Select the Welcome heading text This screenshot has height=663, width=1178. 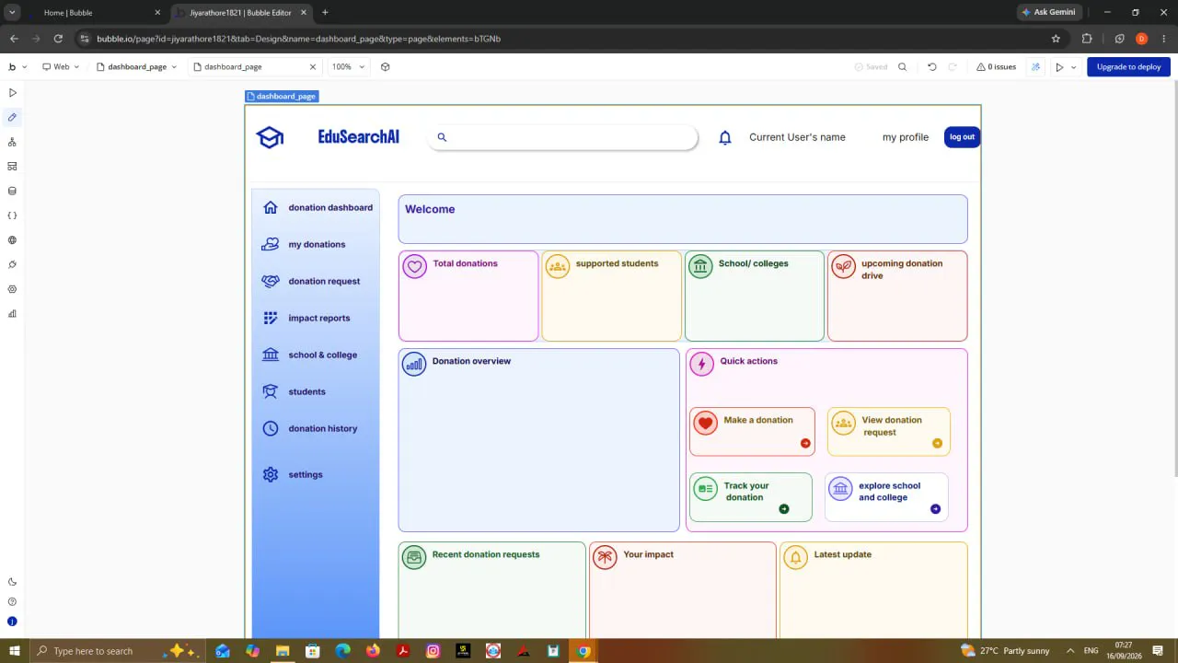[x=430, y=209]
